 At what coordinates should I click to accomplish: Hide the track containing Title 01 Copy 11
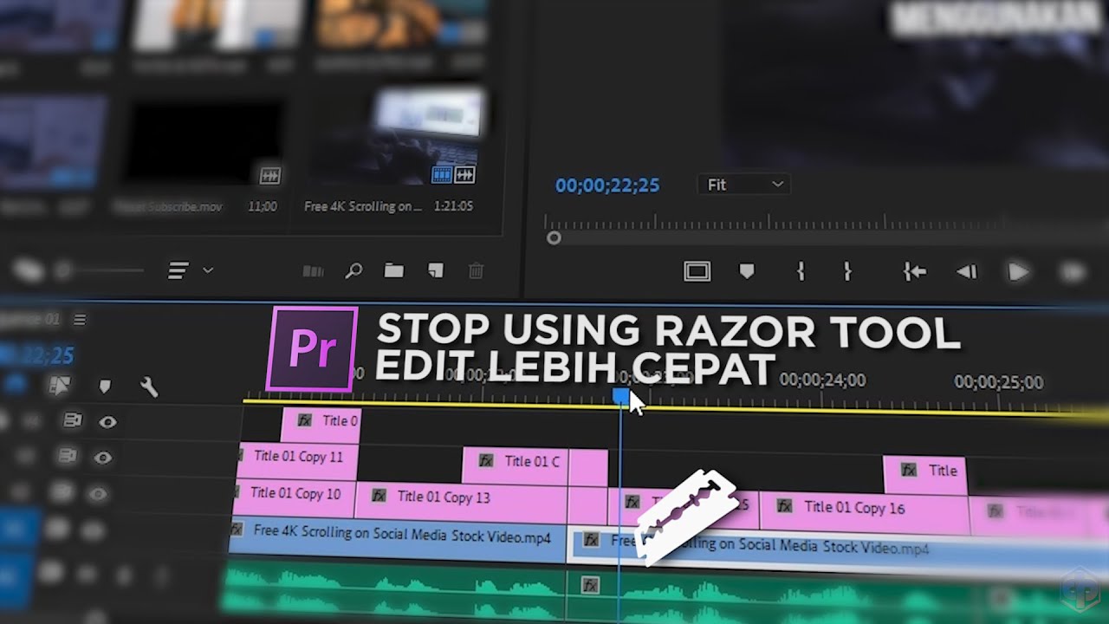[103, 458]
